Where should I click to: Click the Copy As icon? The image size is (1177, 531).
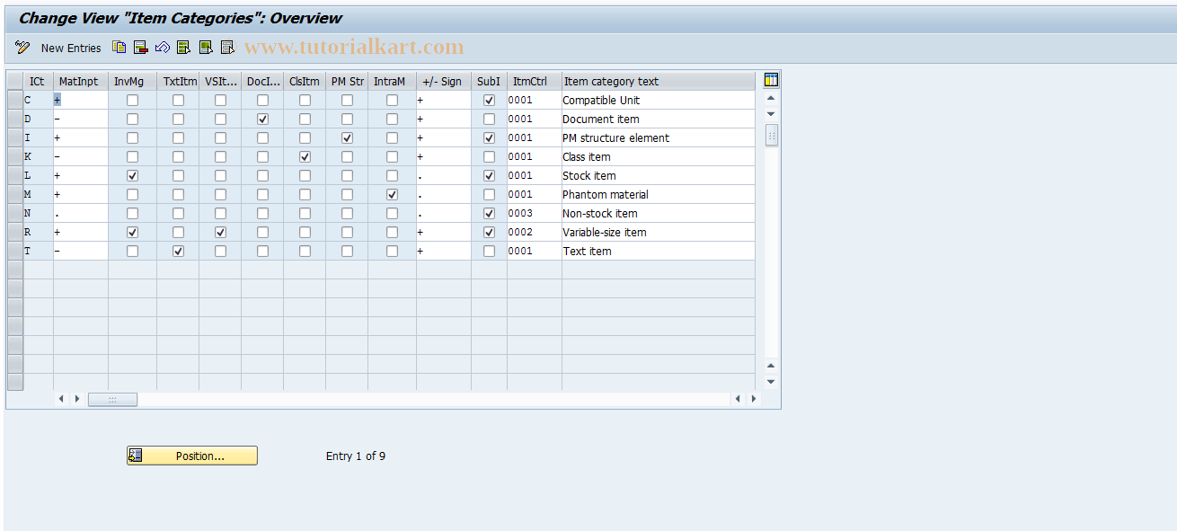pyautogui.click(x=119, y=47)
